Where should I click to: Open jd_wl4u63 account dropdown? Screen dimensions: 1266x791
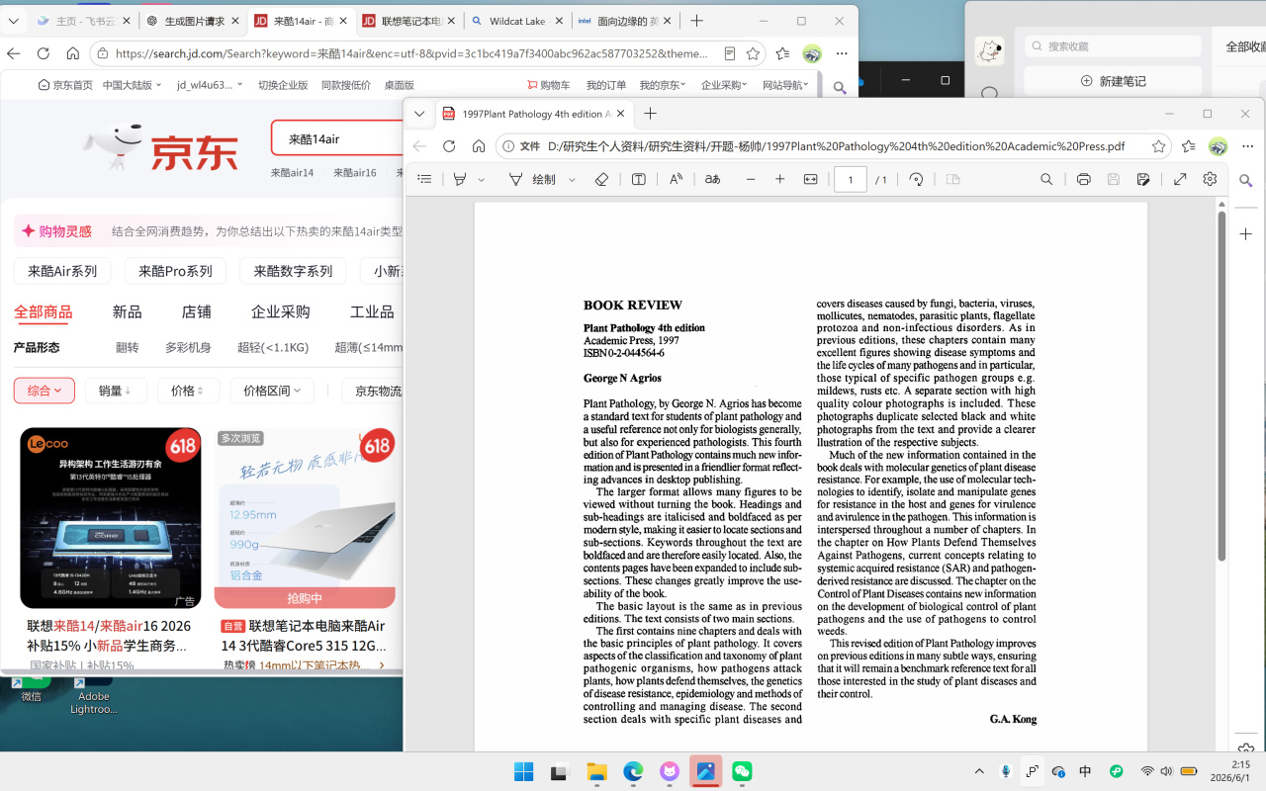click(x=210, y=85)
